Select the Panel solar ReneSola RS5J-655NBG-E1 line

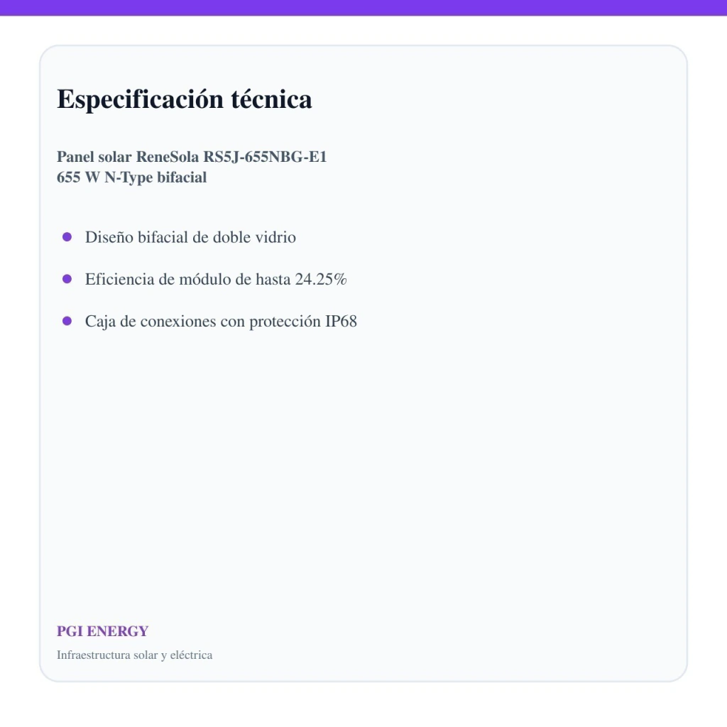coord(192,157)
